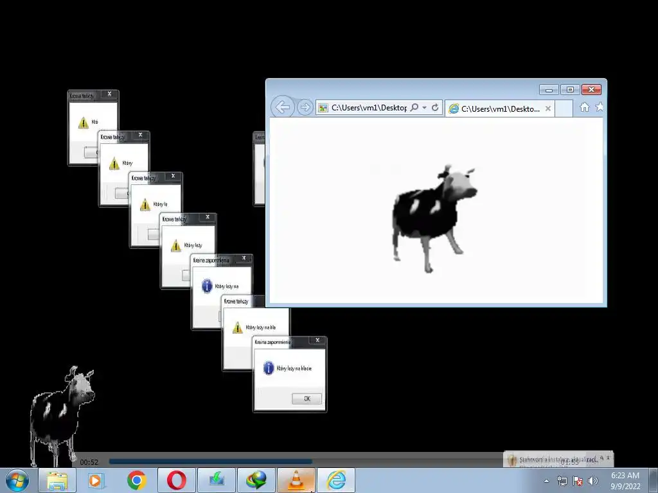658x493 pixels.
Task: Click the warning icon in the 'Któ' dialog
Action: [83, 122]
